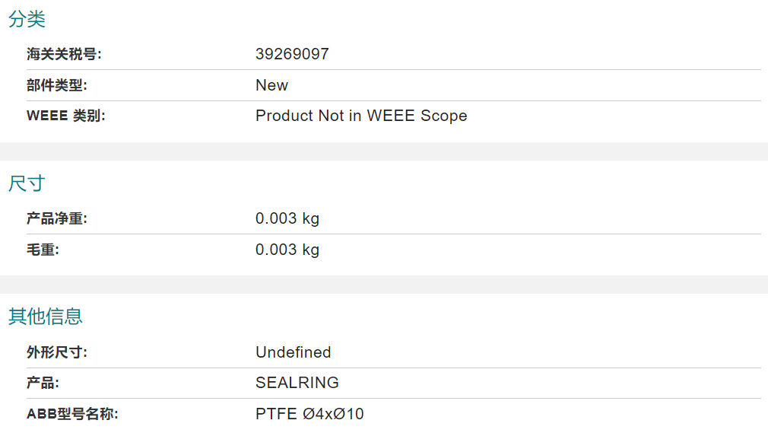Viewport: 768px width, 436px height.
Task: Click the gross weight 0.003 kg value
Action: coord(287,250)
